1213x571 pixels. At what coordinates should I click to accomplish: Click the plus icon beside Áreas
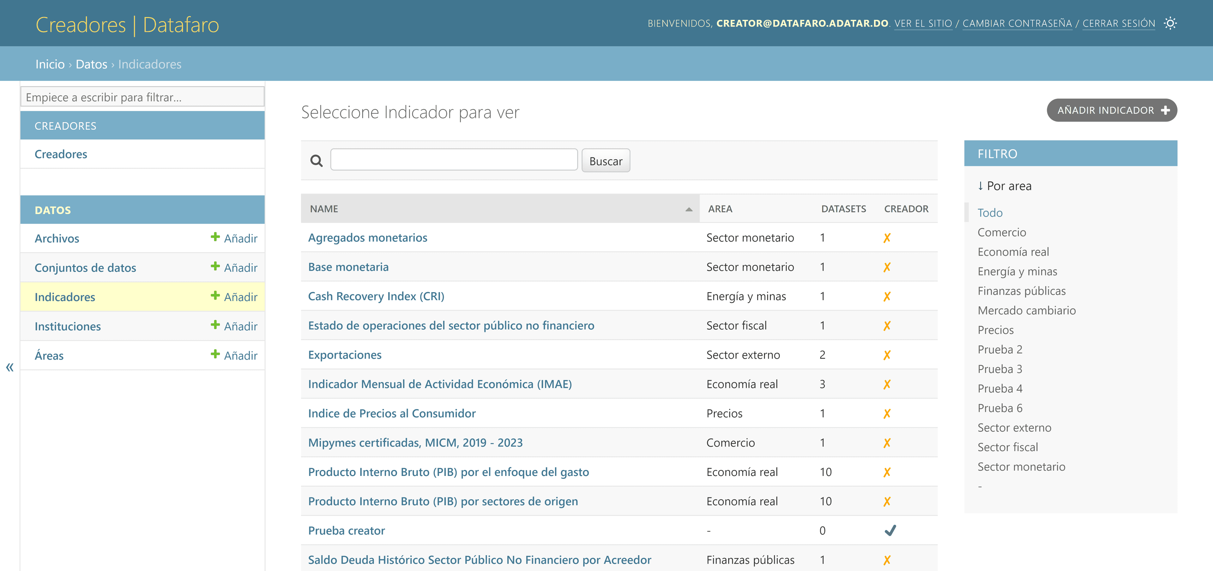(x=215, y=354)
